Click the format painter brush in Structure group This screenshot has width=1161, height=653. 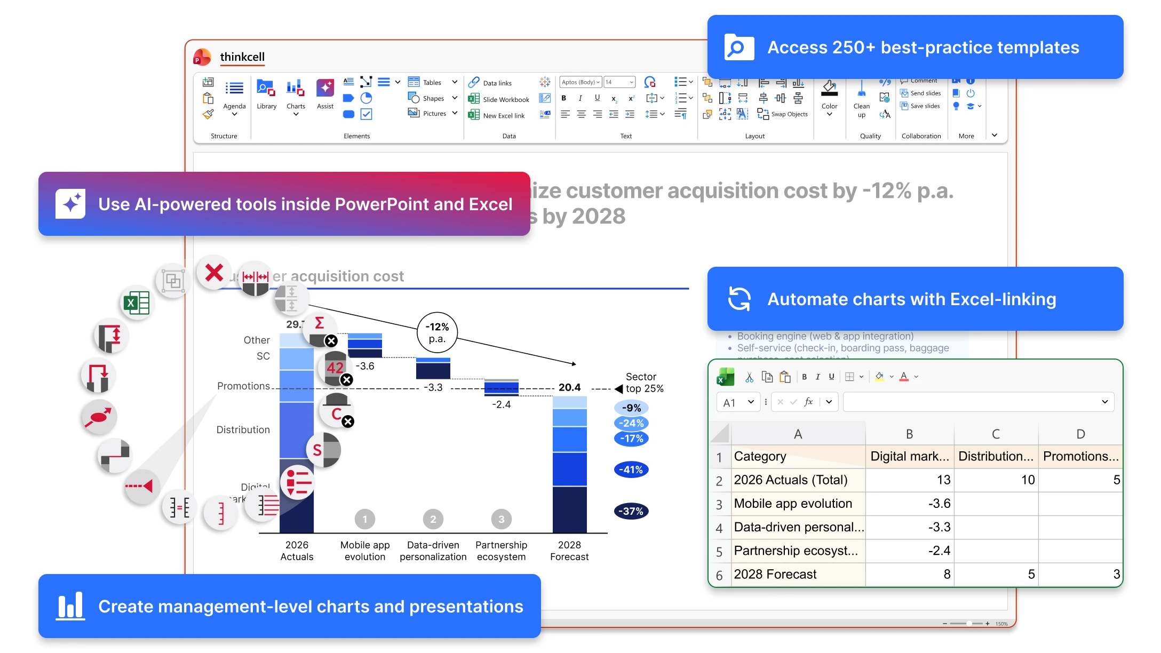(208, 114)
